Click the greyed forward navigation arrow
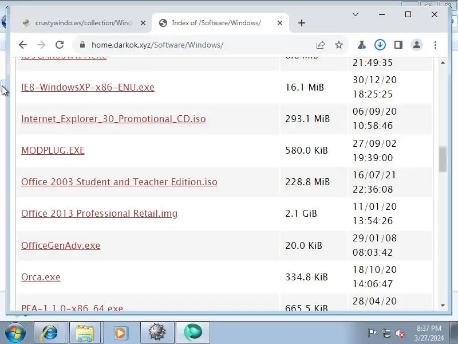 41,45
